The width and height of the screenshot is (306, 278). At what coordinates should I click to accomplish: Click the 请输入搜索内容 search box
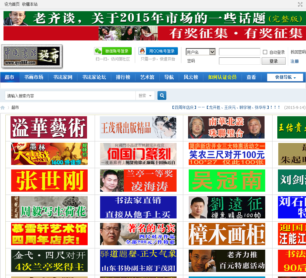[x=70, y=96]
